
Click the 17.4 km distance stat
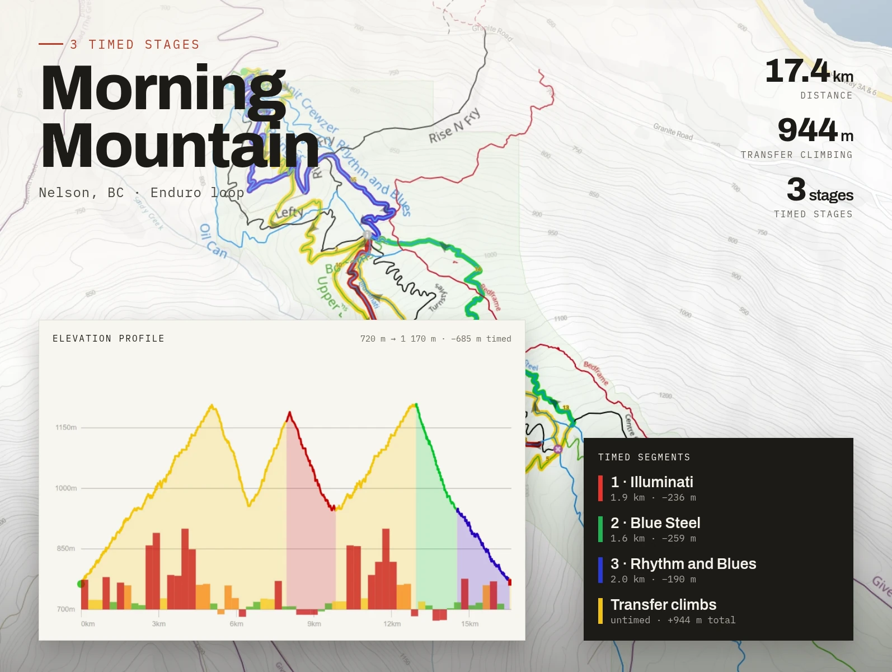(809, 78)
